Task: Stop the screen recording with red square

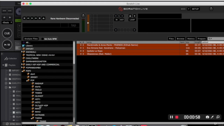Action: tap(177, 117)
